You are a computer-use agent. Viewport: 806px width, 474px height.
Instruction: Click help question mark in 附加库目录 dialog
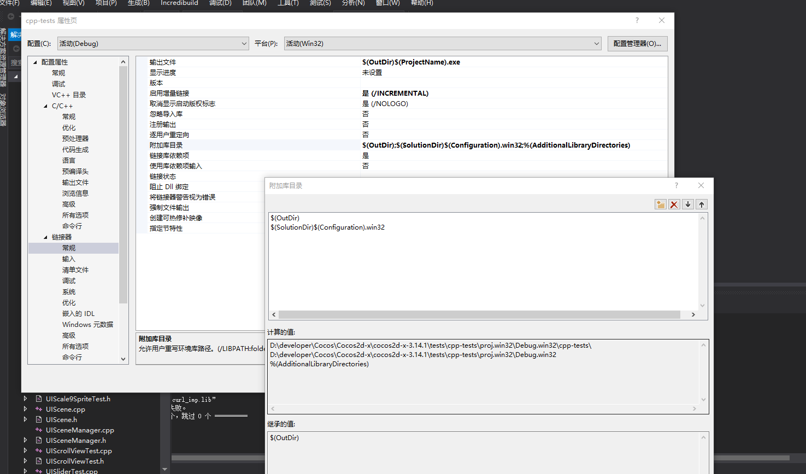click(x=676, y=185)
